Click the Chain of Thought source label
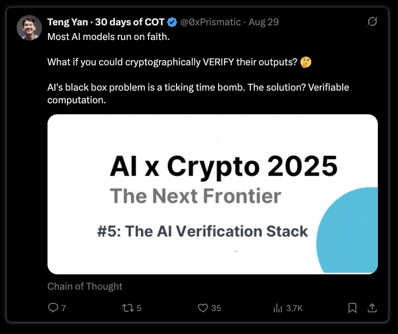The height and width of the screenshot is (334, 398). click(x=85, y=287)
